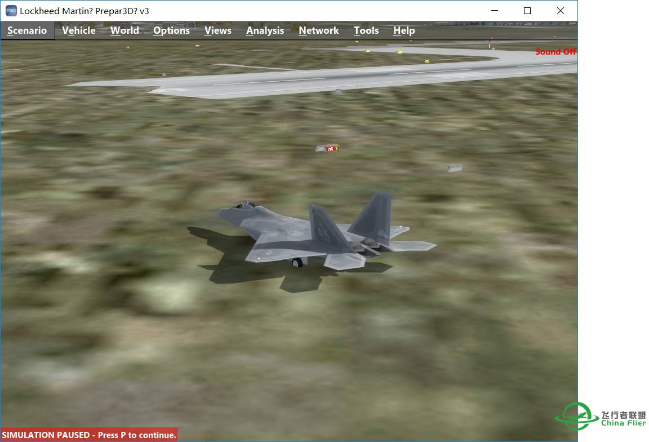649x442 pixels.
Task: Click the AK marking on the tail fin
Action: pyautogui.click(x=323, y=233)
